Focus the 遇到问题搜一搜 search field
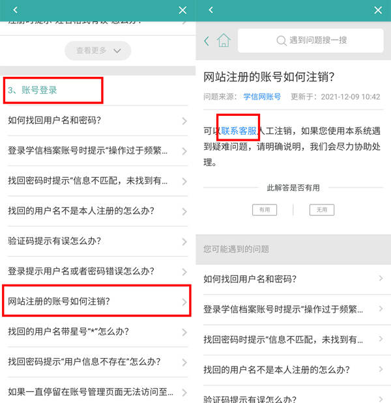This screenshot has height=403, width=391. [x=310, y=40]
